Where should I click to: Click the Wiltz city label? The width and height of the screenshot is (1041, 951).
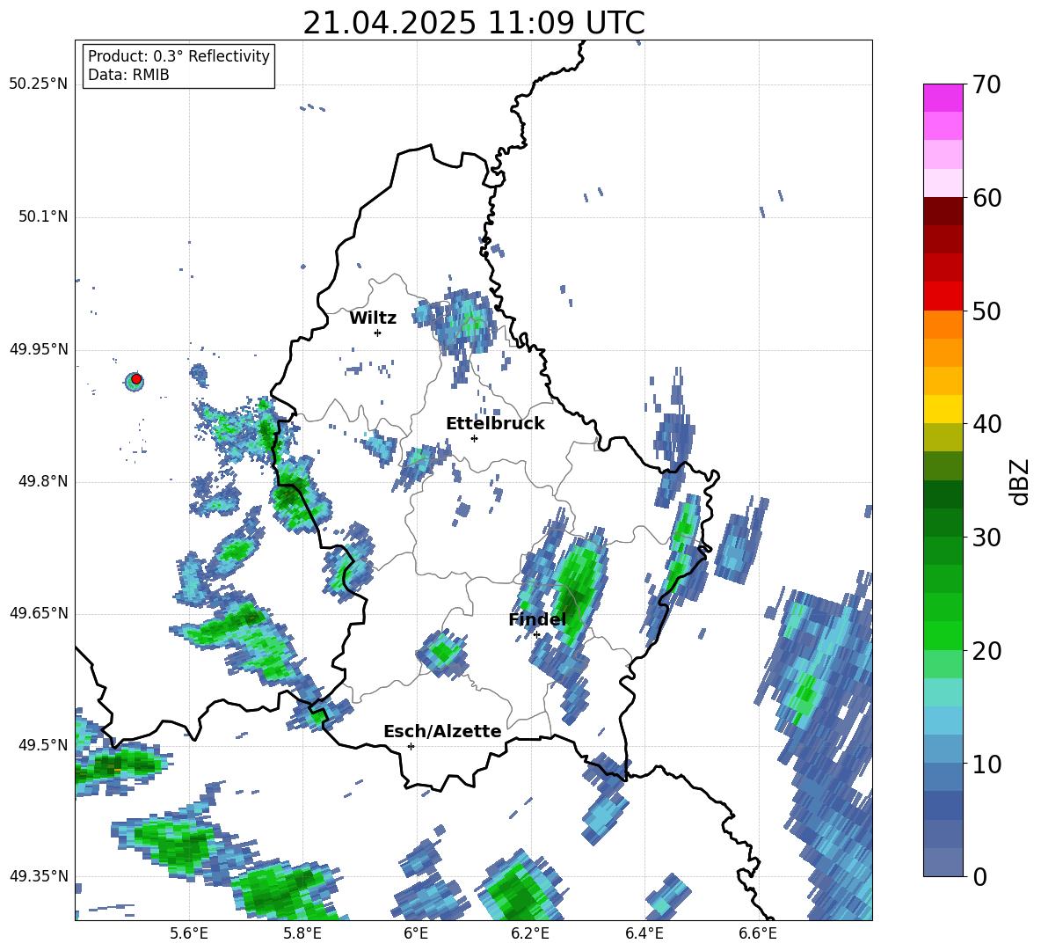click(x=373, y=318)
